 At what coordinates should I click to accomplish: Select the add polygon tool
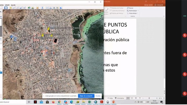tap(14, 8)
